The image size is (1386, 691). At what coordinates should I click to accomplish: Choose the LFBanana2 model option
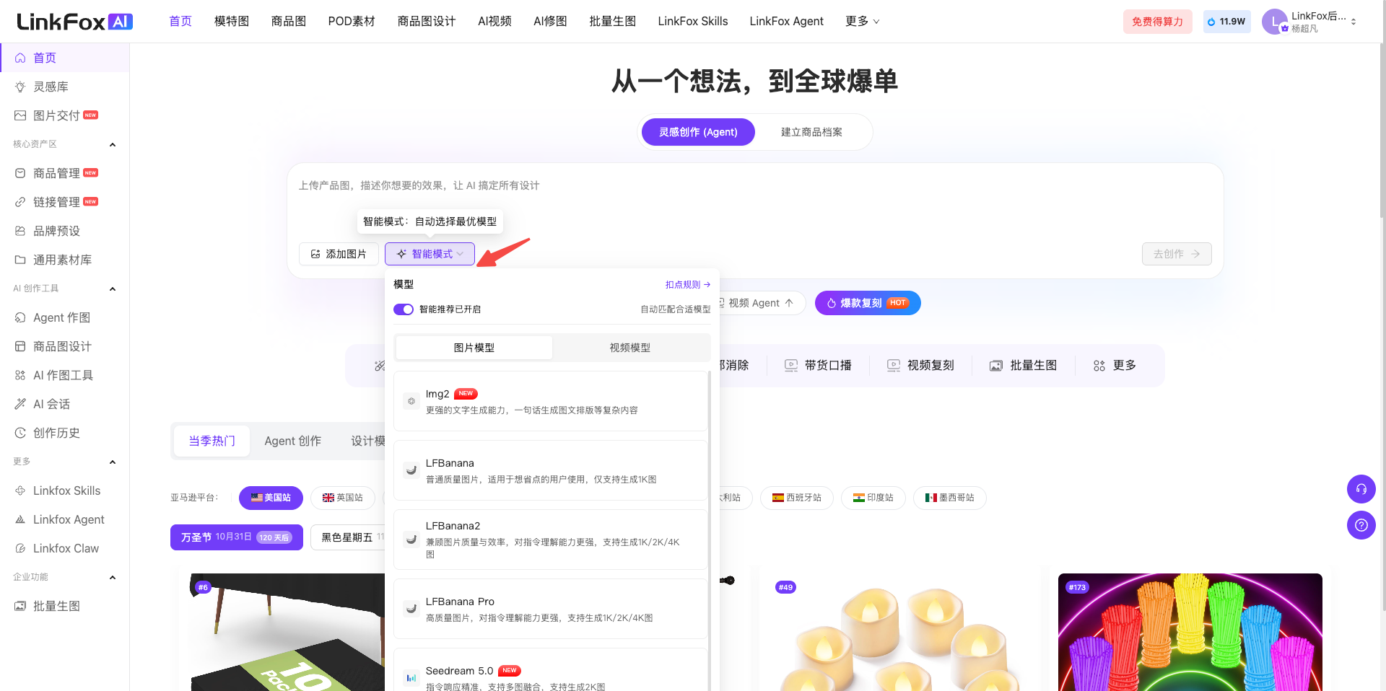[x=551, y=540]
